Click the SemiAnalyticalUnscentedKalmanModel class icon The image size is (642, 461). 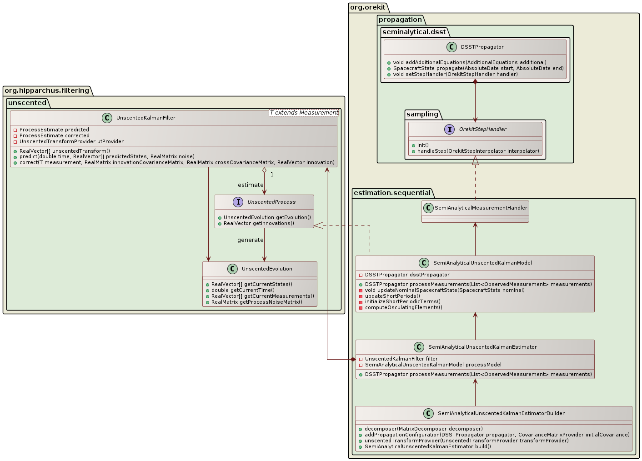[424, 263]
